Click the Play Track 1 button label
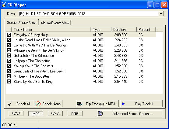 click(x=144, y=104)
